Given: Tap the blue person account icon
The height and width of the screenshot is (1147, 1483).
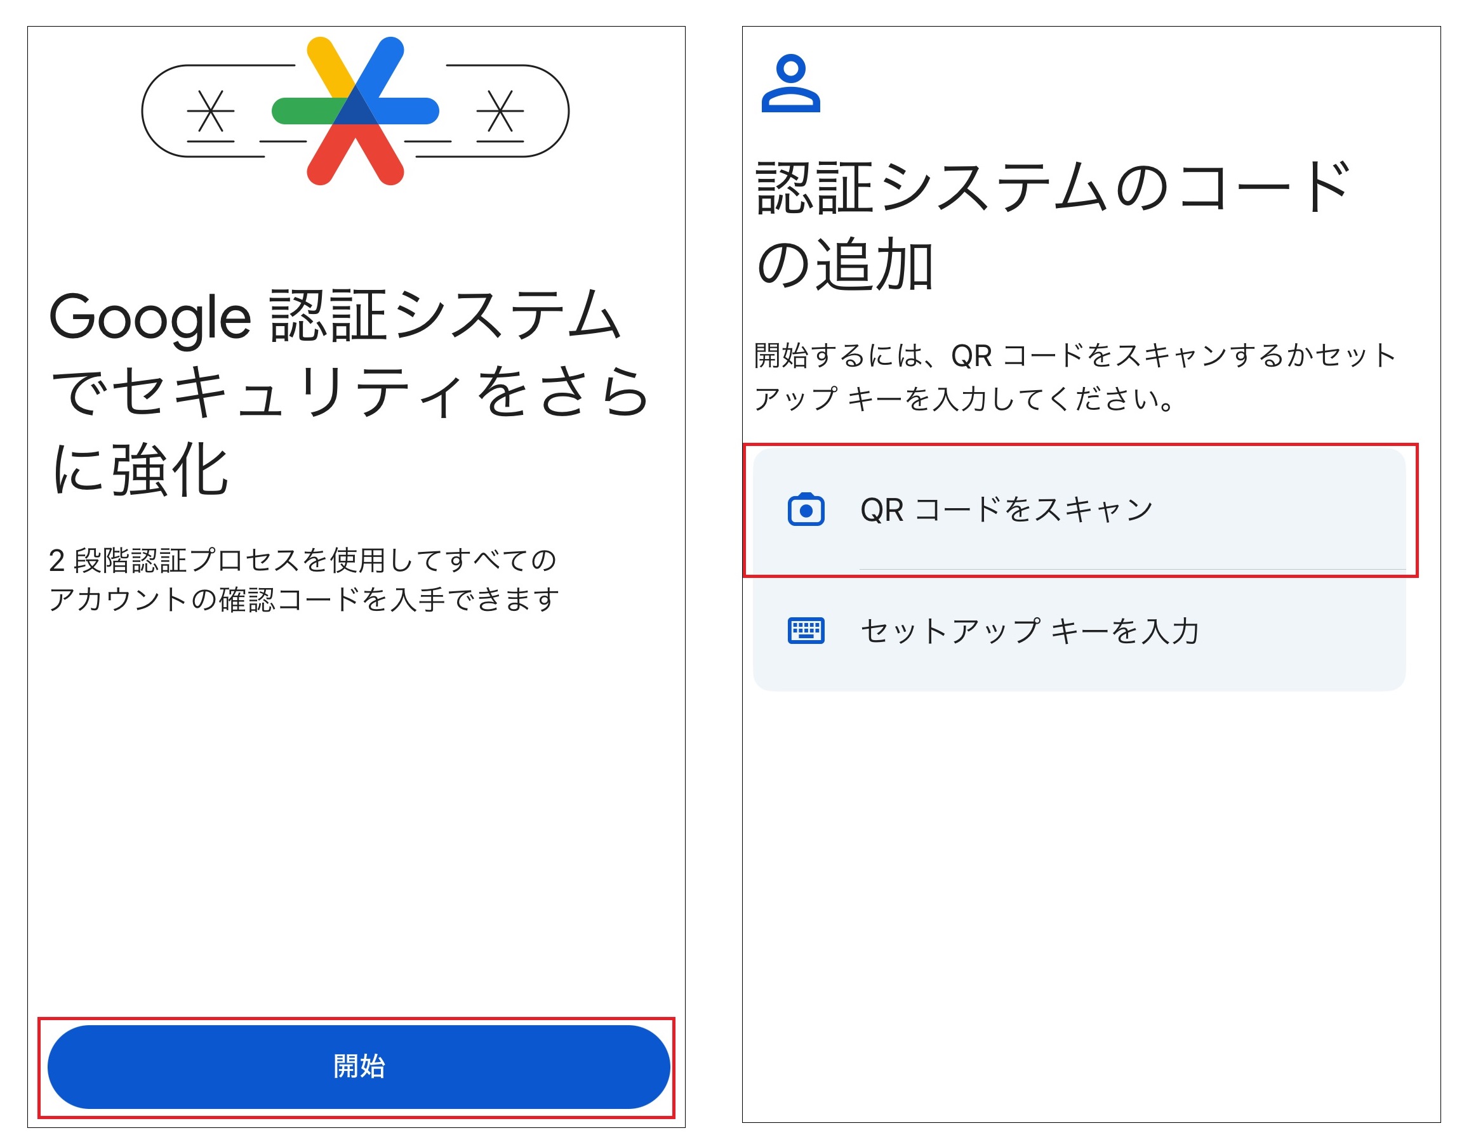Looking at the screenshot, I should (x=790, y=83).
